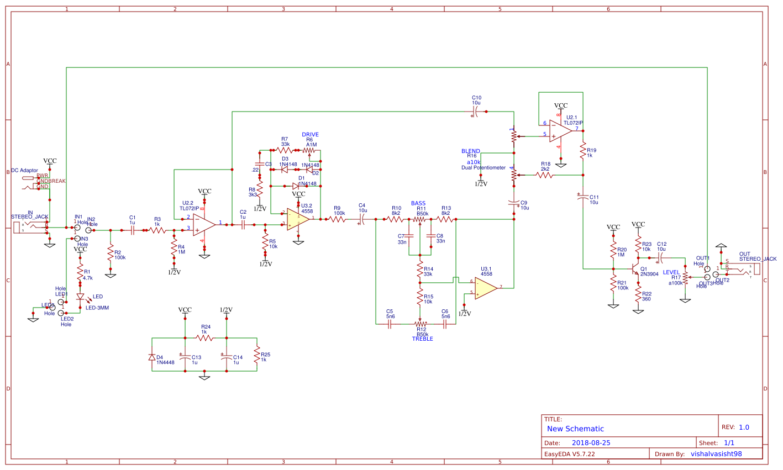Click the Drawn By vishalvasisht98 text
Viewport: 783px width, 470px height.
coord(717,453)
